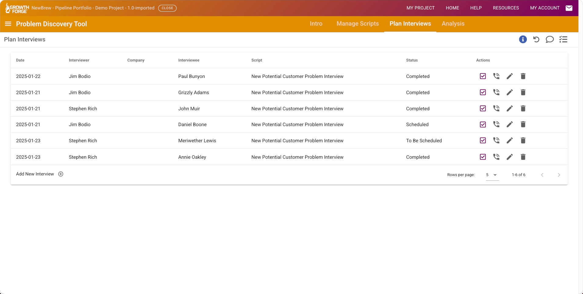Screen dimensions: 583x294
Task: Edit the John Muir interview row
Action: click(x=510, y=108)
